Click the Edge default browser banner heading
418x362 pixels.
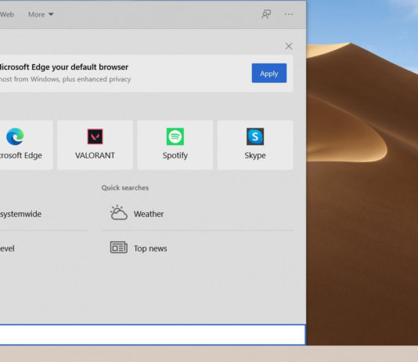(x=64, y=67)
